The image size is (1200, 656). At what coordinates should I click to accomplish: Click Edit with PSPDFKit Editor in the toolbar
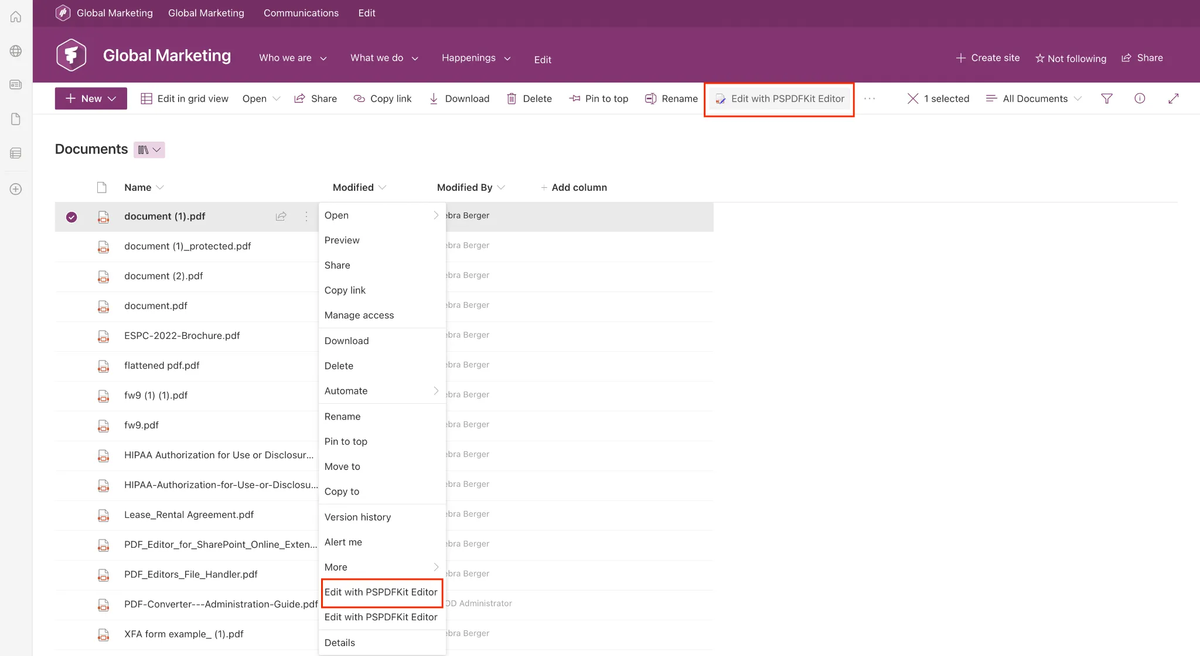pos(779,98)
